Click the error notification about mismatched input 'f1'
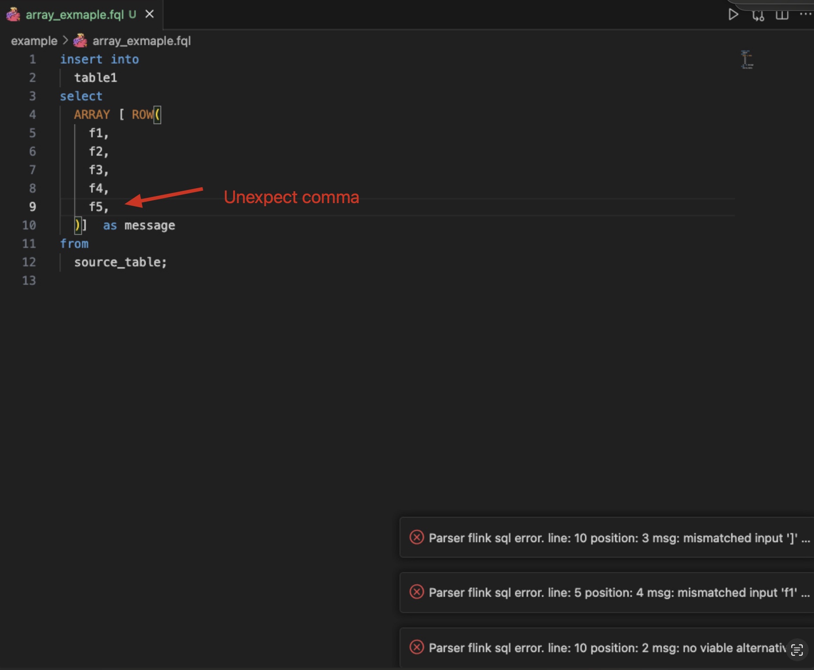The image size is (814, 670). [x=607, y=593]
